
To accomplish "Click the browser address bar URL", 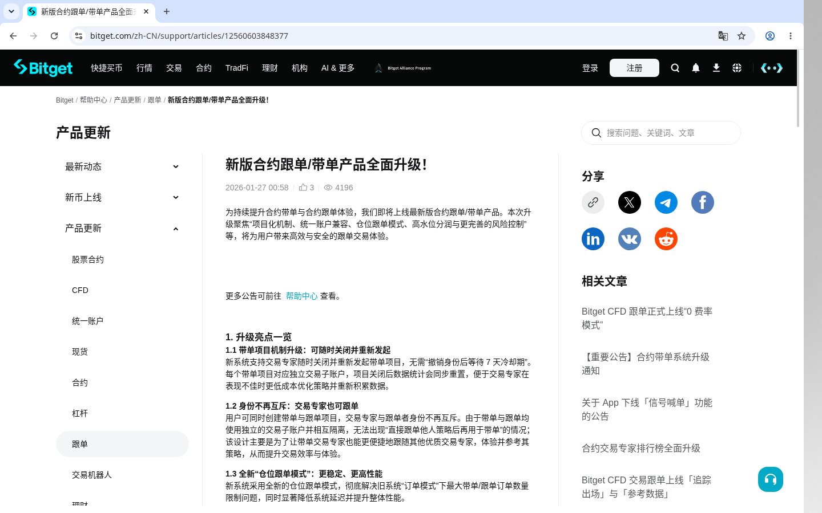I will (x=189, y=36).
